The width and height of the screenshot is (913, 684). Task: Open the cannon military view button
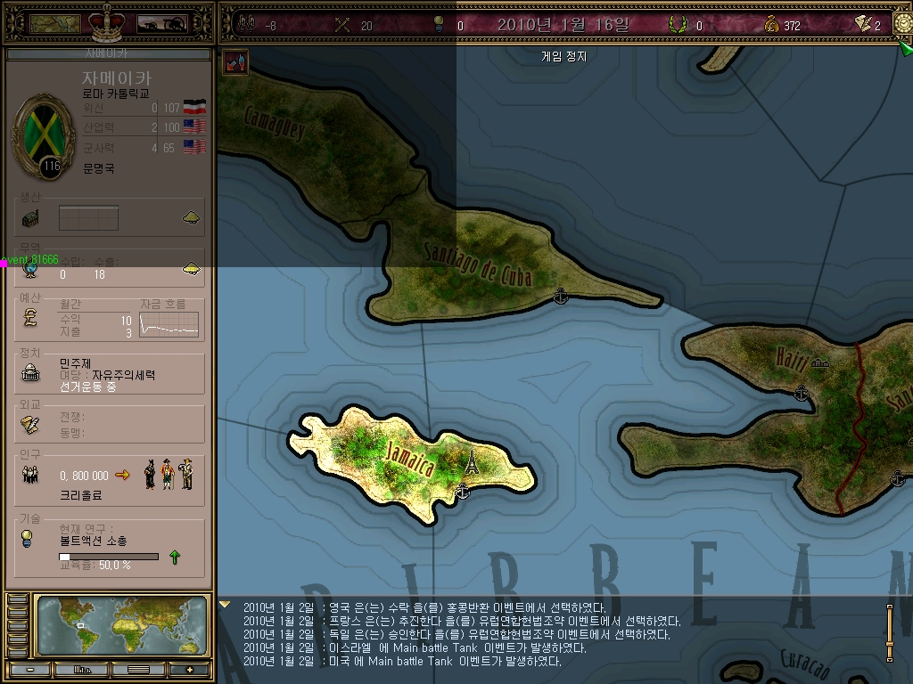[162, 24]
